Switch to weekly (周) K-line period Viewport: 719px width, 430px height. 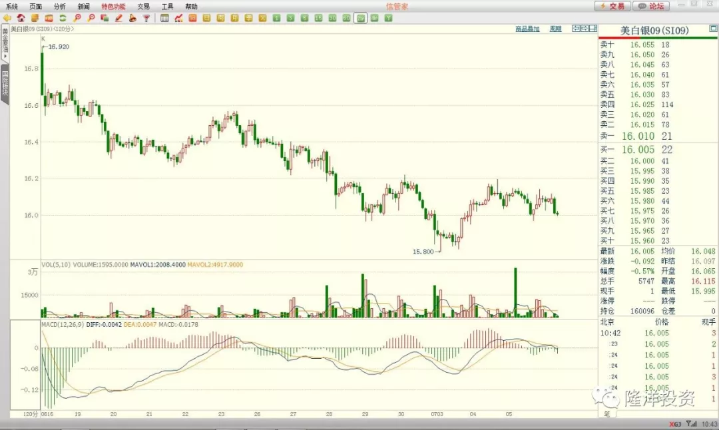coord(220,18)
